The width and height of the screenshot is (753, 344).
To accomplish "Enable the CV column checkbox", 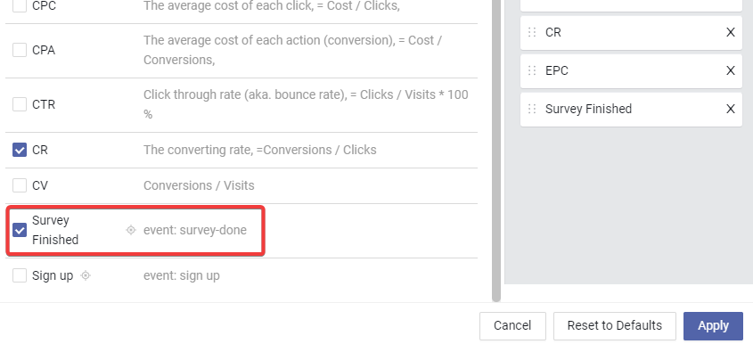I will coord(20,185).
